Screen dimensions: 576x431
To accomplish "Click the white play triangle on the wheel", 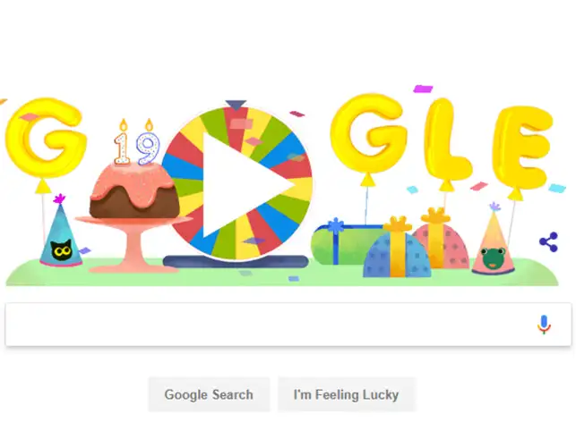I will click(x=243, y=186).
